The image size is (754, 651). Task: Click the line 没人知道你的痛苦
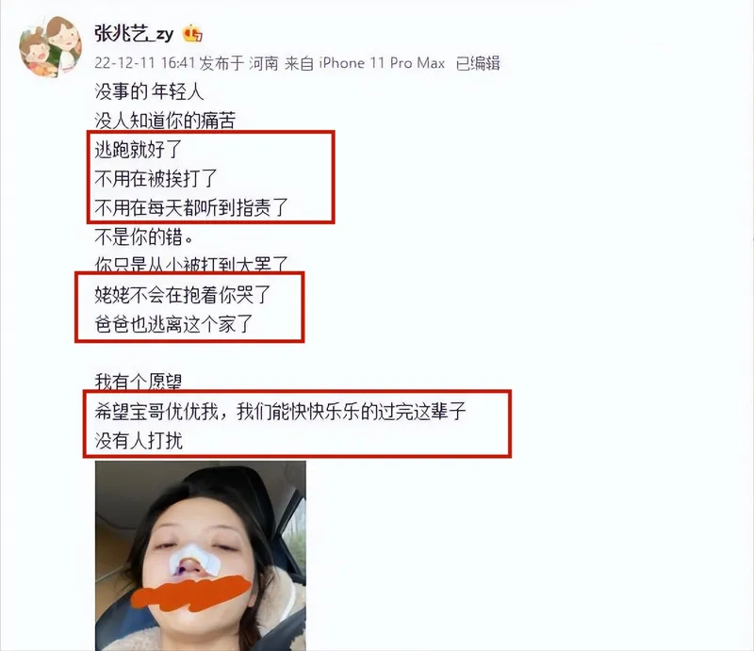pyautogui.click(x=165, y=121)
